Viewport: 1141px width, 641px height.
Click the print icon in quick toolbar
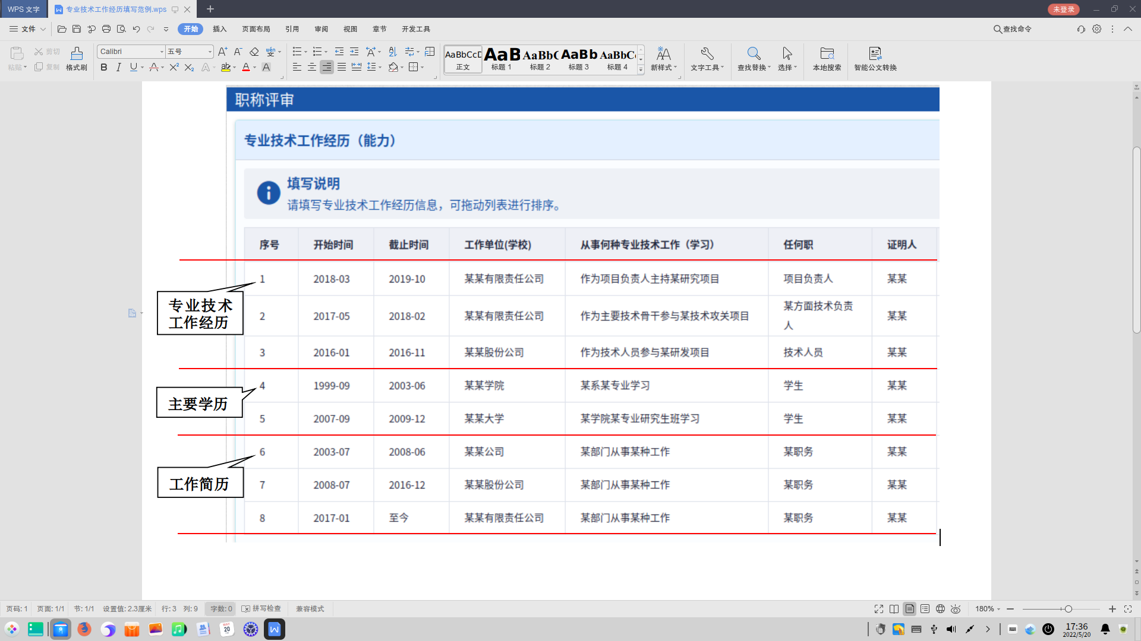coord(106,29)
